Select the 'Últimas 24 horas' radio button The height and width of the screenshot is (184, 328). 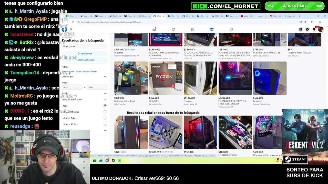coord(105,112)
